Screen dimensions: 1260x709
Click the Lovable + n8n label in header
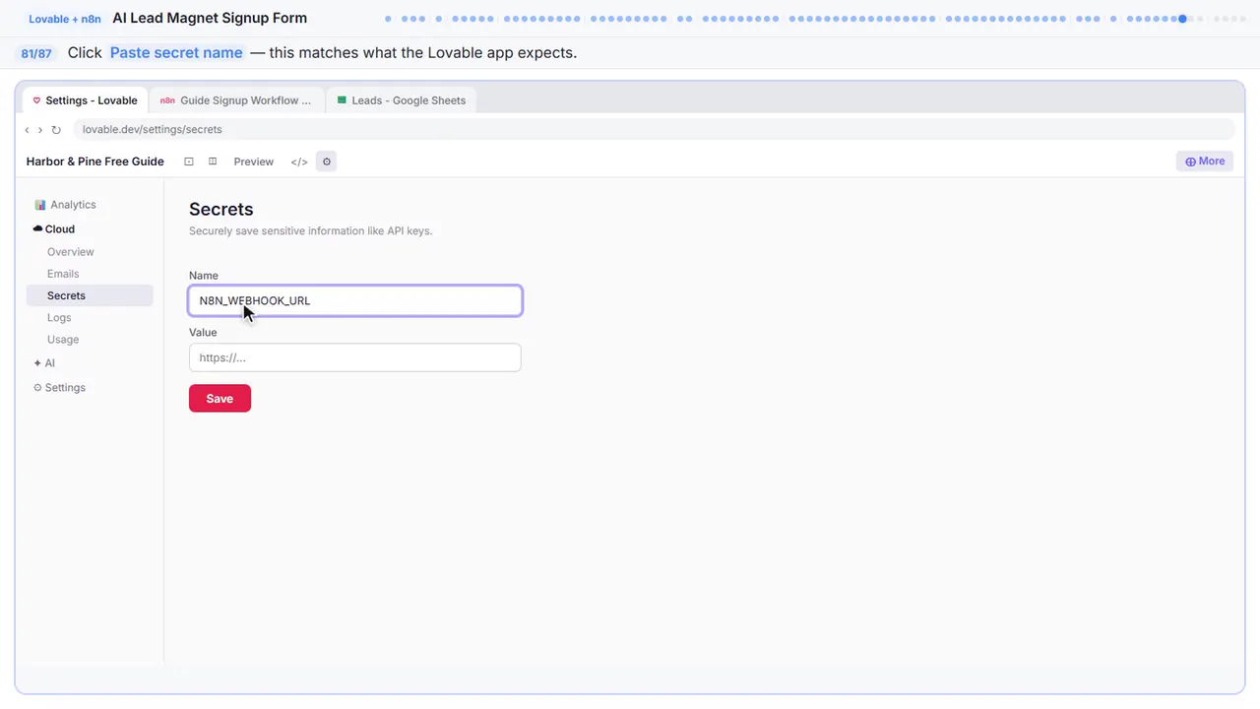[65, 19]
